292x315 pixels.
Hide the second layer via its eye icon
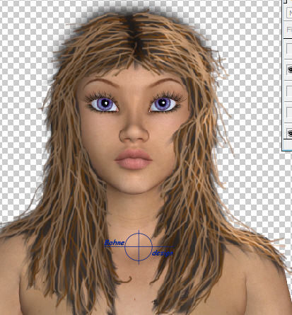290,69
